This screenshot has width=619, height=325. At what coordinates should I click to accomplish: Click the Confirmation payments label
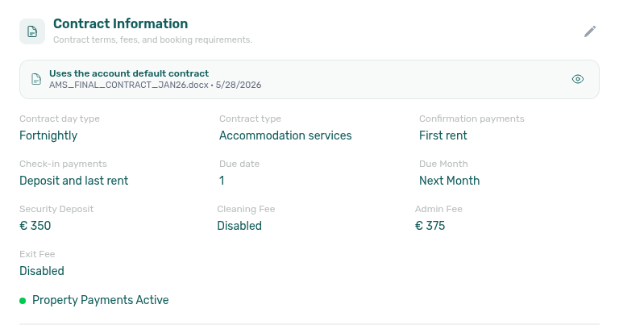pyautogui.click(x=472, y=119)
